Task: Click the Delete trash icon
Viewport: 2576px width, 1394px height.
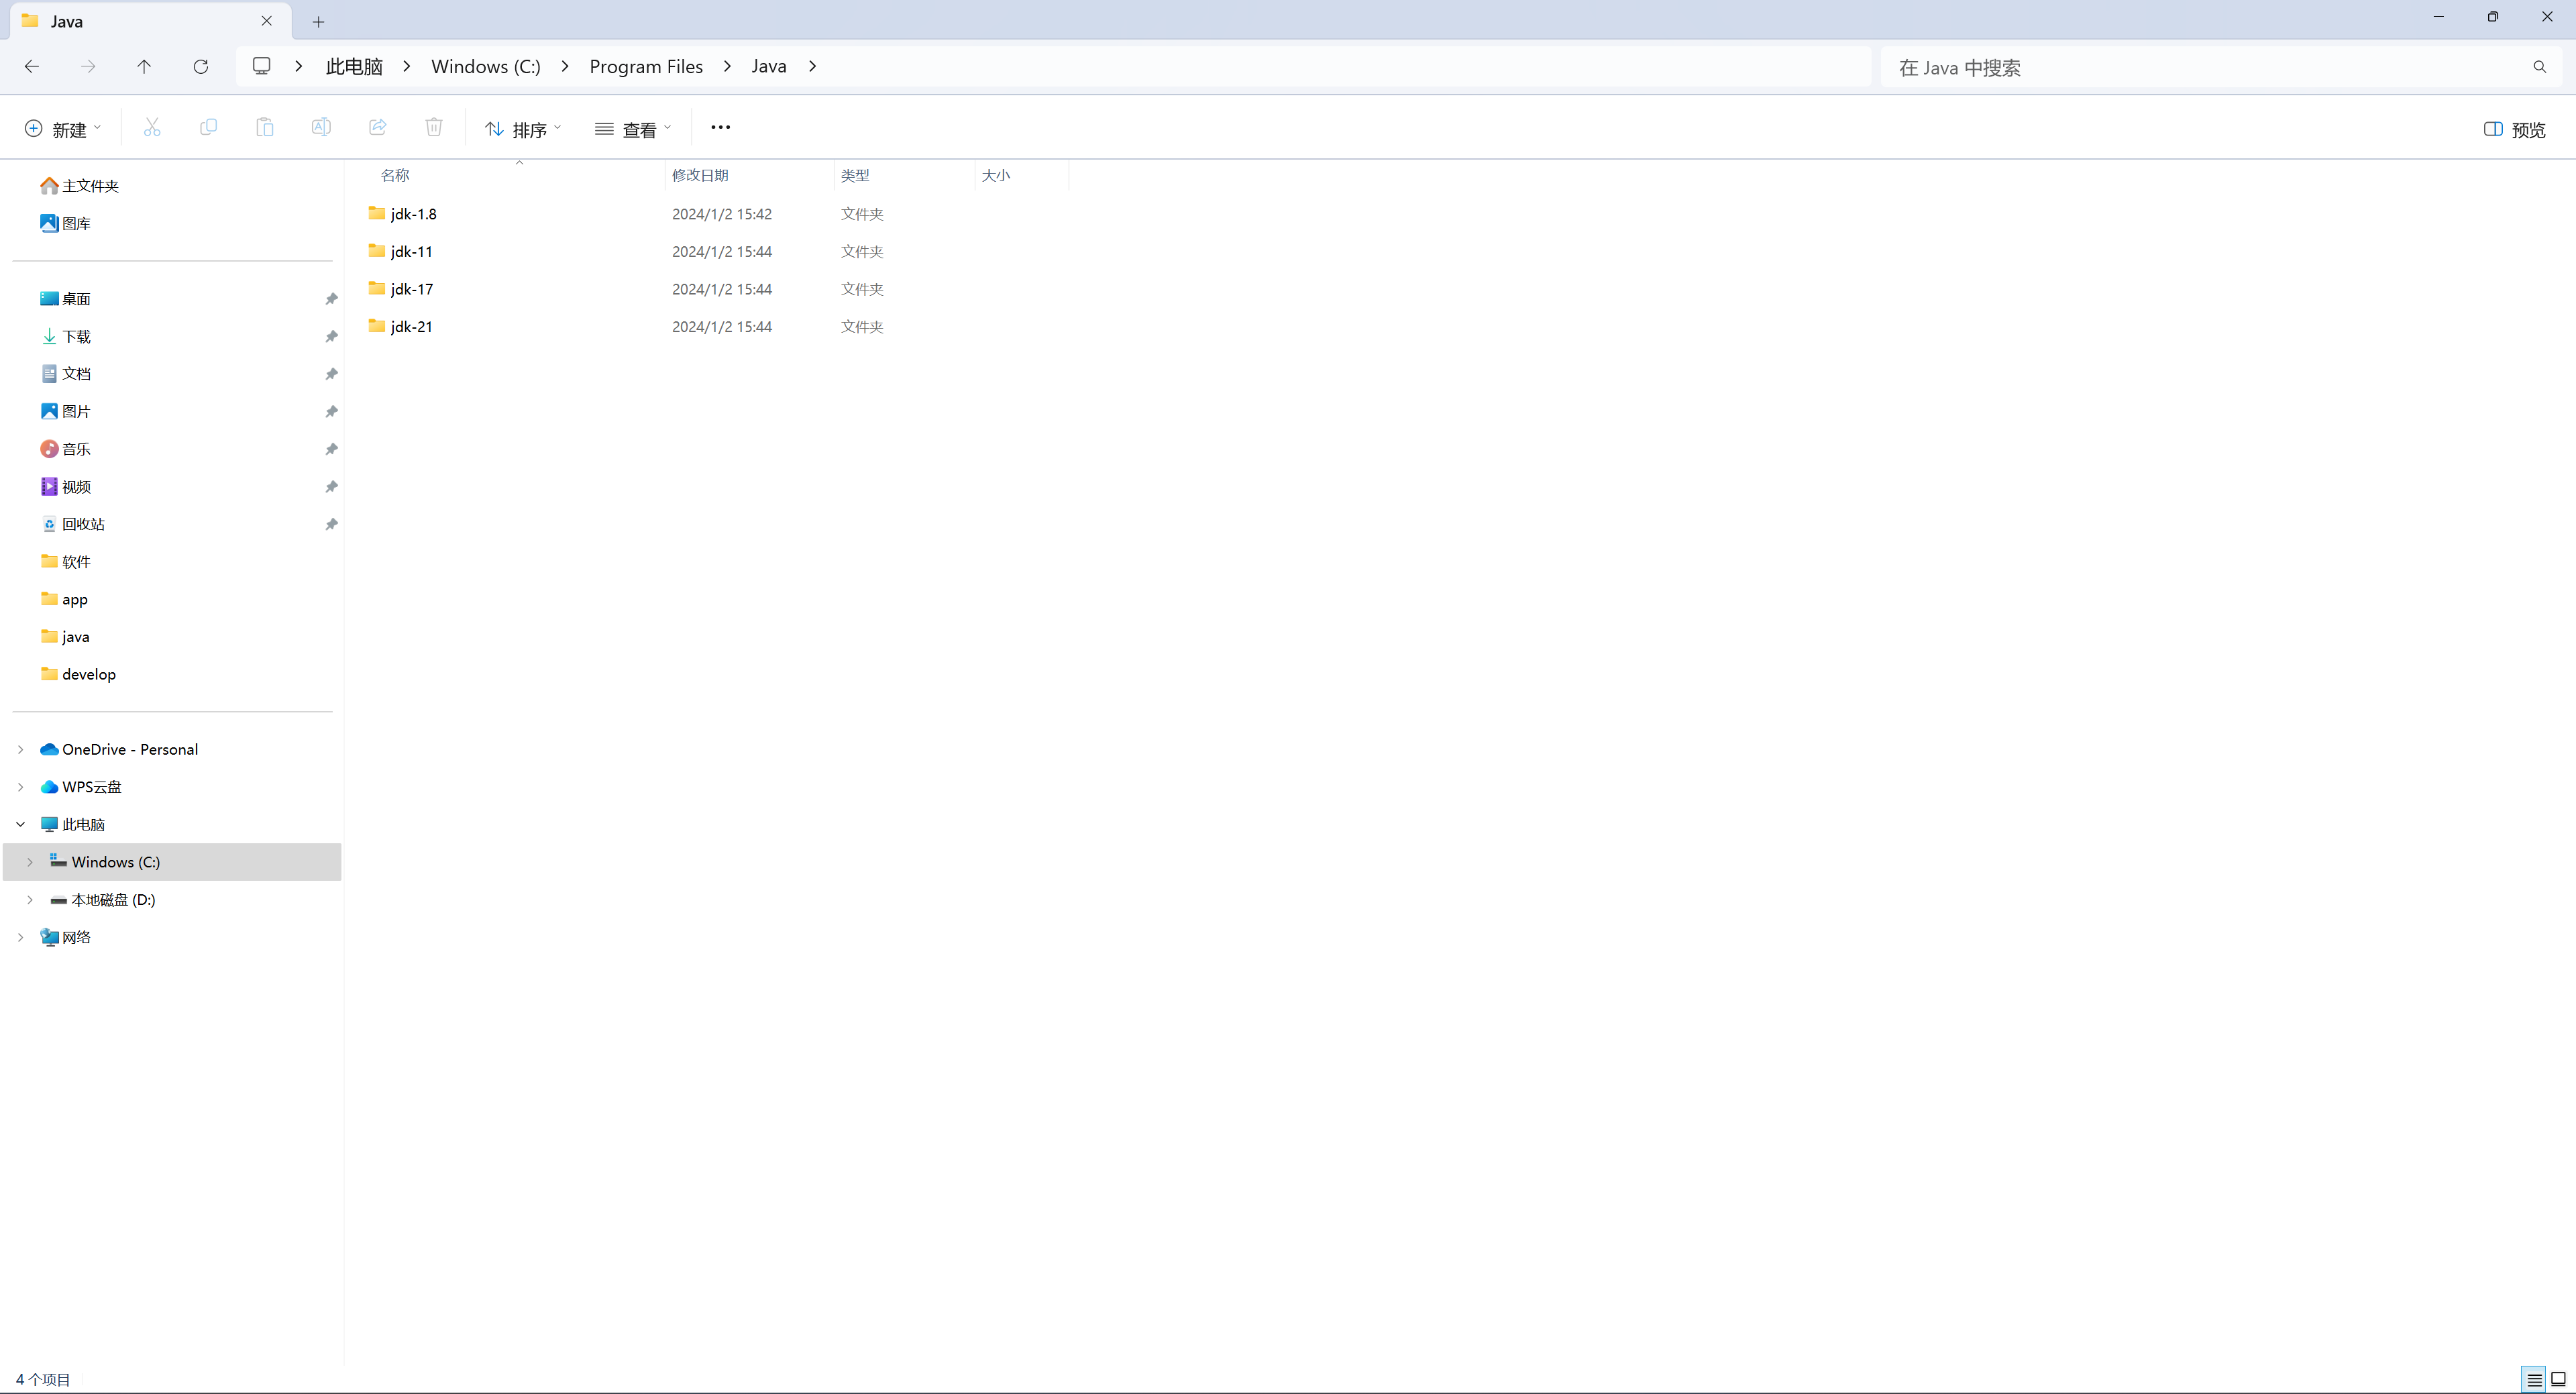Action: (434, 127)
